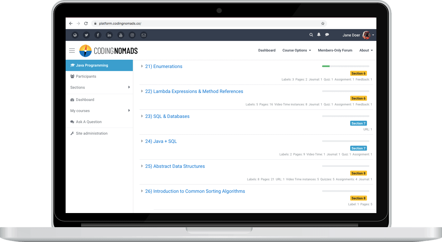Screen dimensions: 442x242
Task: Open Dashboard in the sidebar
Action: (x=99, y=100)
